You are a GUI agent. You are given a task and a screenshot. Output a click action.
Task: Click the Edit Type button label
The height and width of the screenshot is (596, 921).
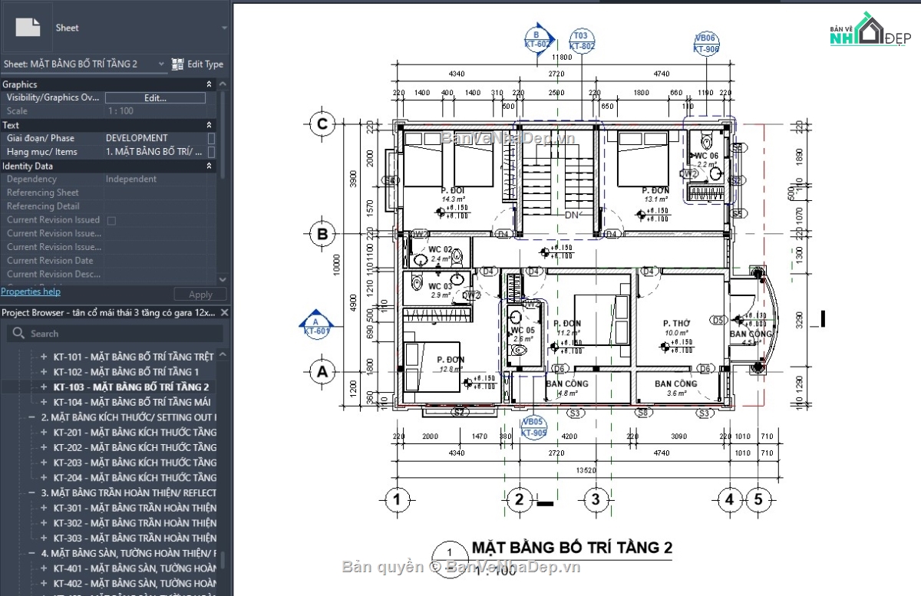click(x=206, y=64)
